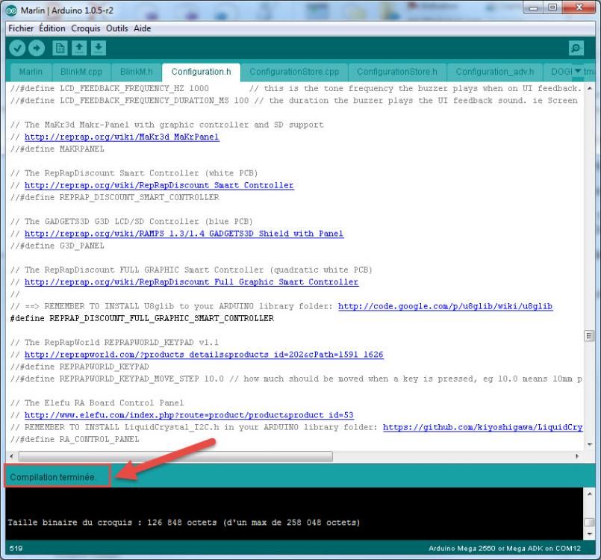This screenshot has height=560, width=601.
Task: Open the Fichier menu
Action: [21, 28]
